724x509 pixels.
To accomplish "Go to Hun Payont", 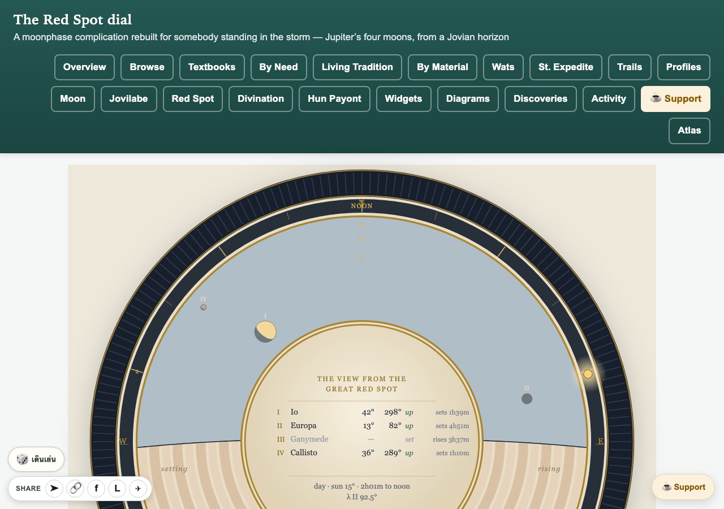I will pos(334,99).
